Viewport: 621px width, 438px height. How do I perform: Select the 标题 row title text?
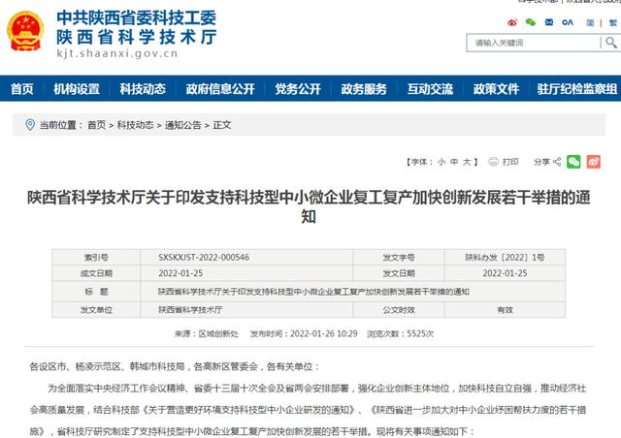tap(313, 292)
